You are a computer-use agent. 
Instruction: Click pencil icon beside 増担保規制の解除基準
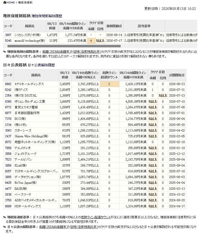click(x=5, y=52)
